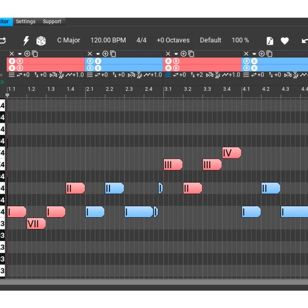Open the 4/4 time signature selector
308x308 pixels.
tap(141, 40)
